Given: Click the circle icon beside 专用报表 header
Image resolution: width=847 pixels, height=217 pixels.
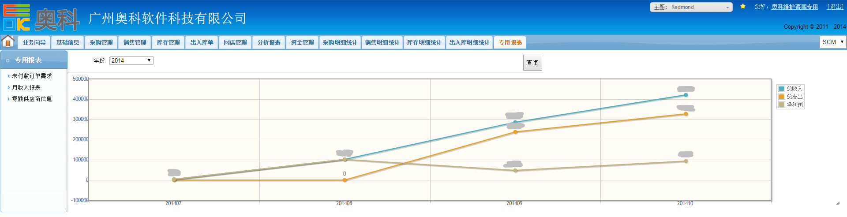Looking at the screenshot, I should (x=7, y=60).
